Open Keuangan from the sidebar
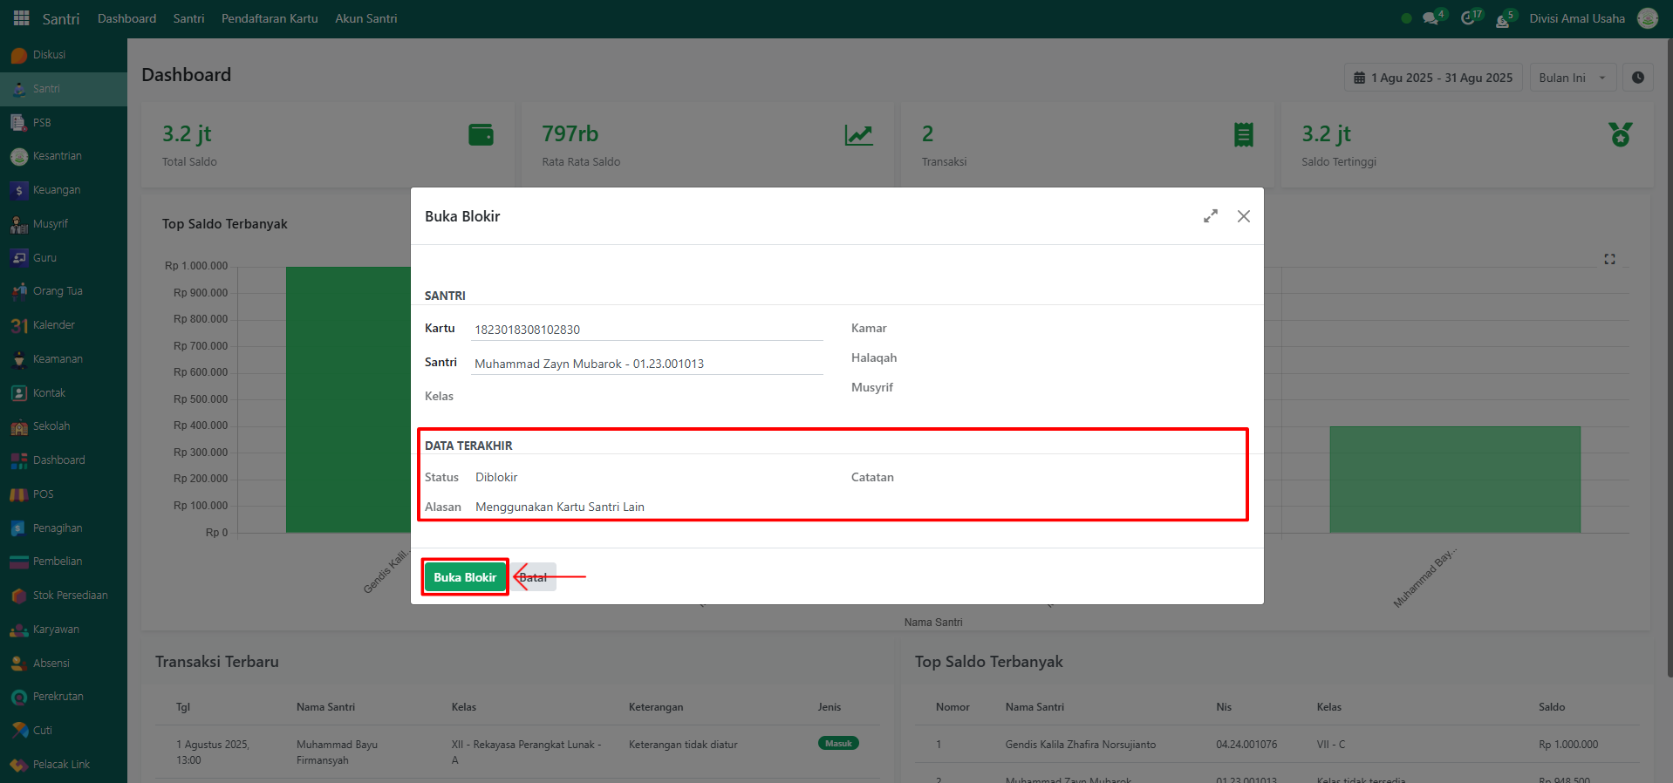Image resolution: width=1673 pixels, height=783 pixels. [x=56, y=190]
